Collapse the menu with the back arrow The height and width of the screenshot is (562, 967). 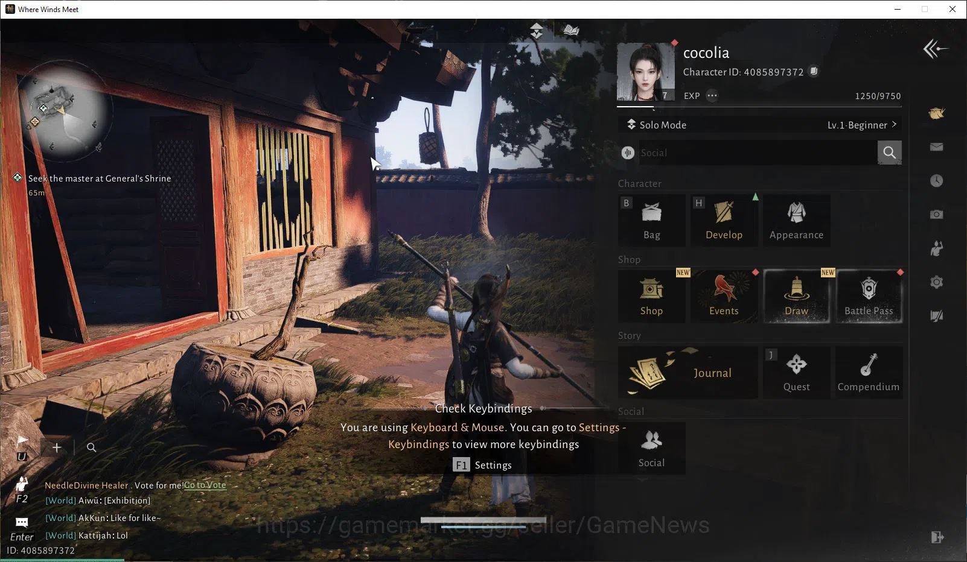tap(935, 49)
